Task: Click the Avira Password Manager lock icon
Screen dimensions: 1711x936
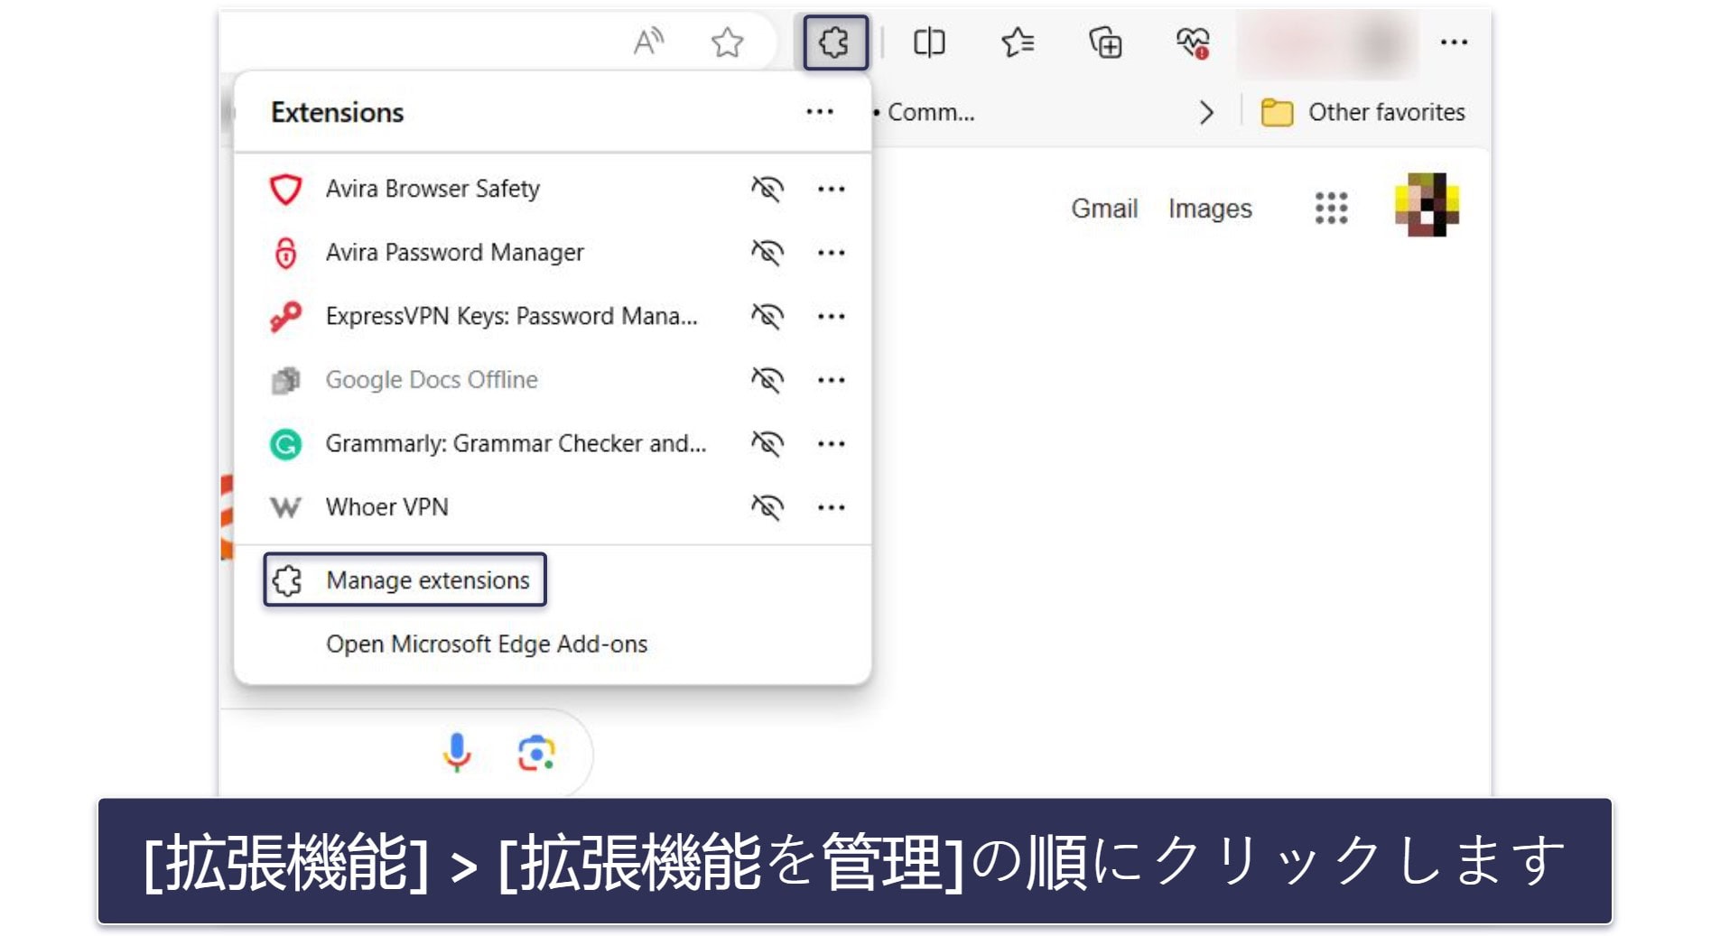Action: point(286,253)
